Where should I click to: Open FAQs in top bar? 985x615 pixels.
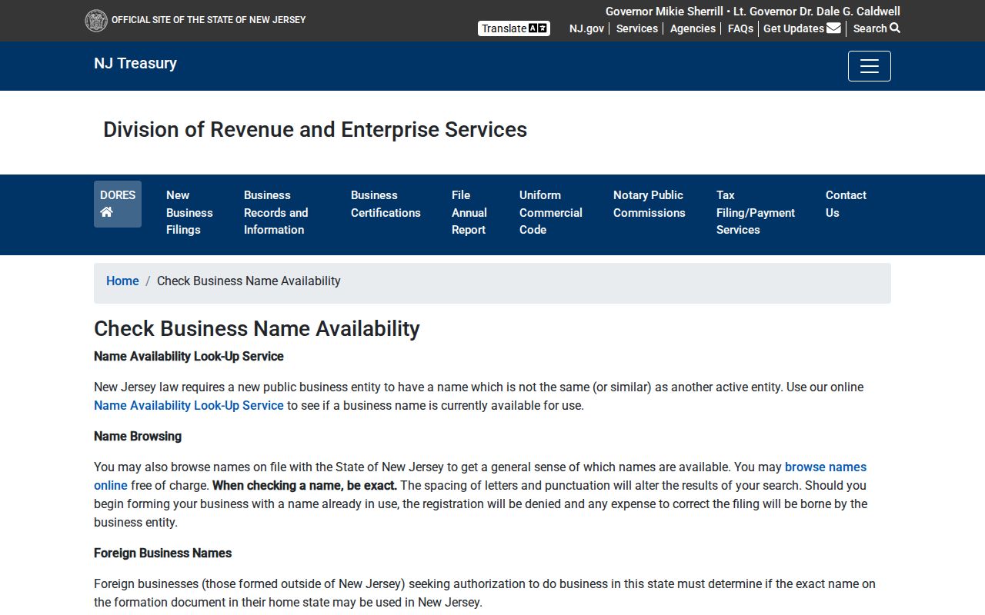coord(741,28)
